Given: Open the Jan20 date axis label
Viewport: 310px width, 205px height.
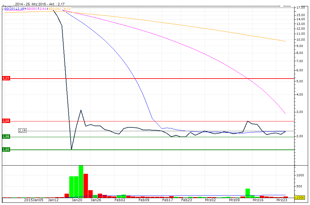Looking at the screenshot, I should [x=77, y=200].
